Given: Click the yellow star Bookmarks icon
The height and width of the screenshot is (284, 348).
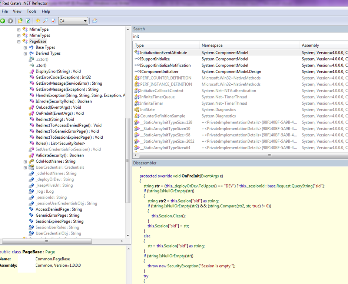Looking at the screenshot, I should [38, 21].
